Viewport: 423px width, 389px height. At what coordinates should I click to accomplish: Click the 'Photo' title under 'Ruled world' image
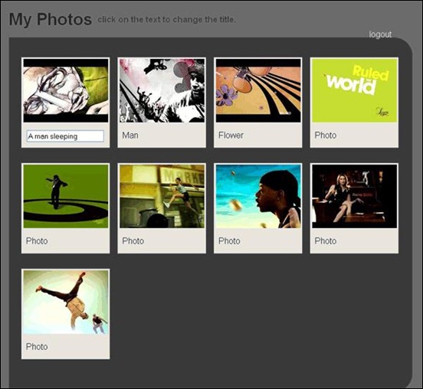tap(326, 135)
